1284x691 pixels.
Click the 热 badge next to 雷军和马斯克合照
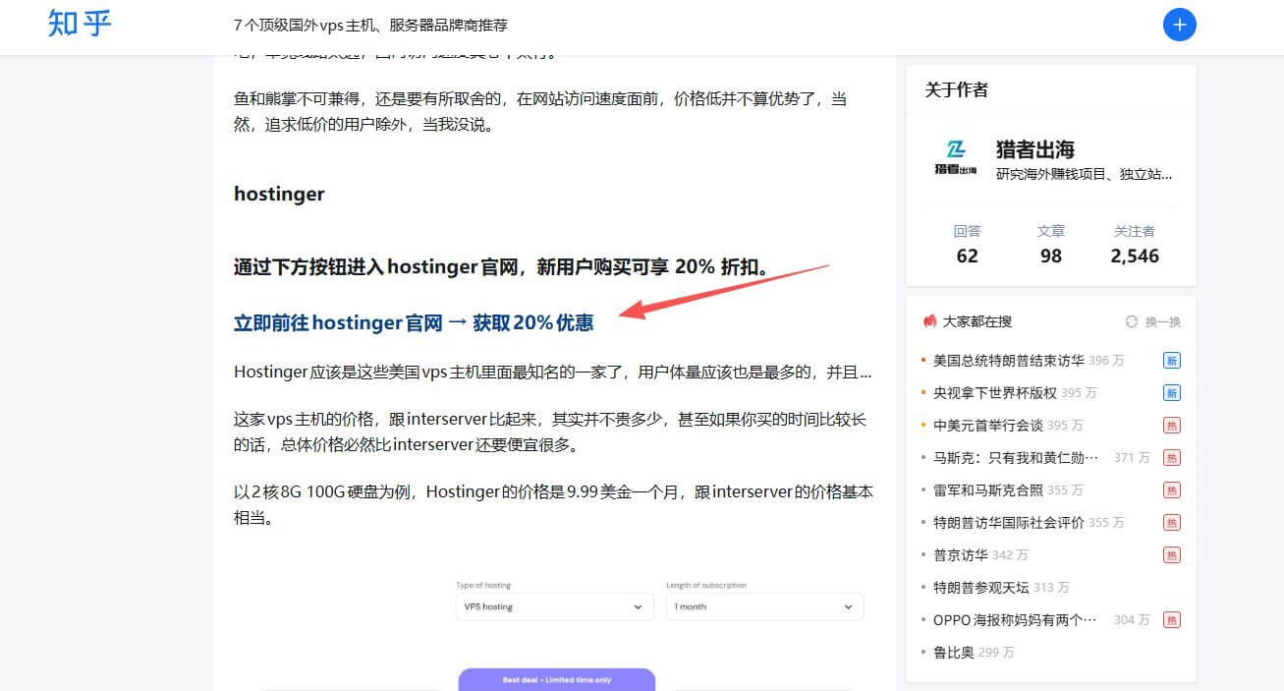(x=1172, y=490)
